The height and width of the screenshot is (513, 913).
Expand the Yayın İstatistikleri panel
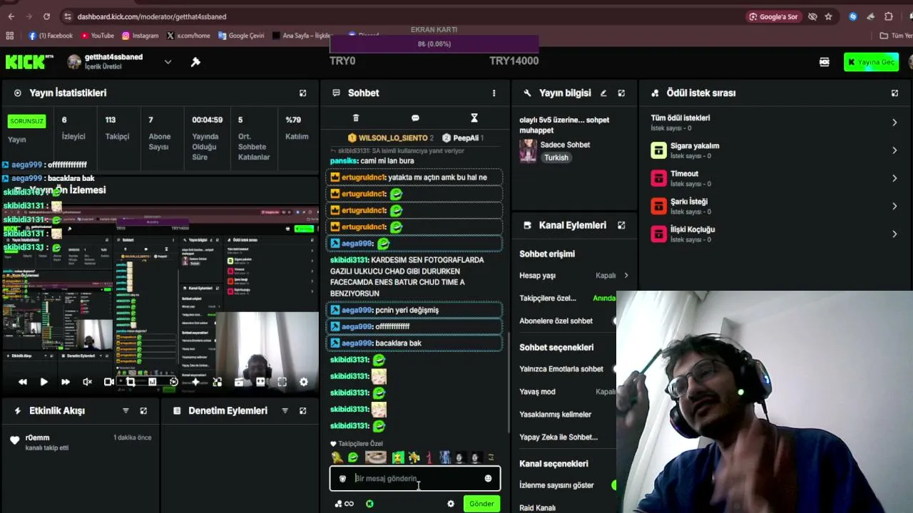pyautogui.click(x=302, y=93)
